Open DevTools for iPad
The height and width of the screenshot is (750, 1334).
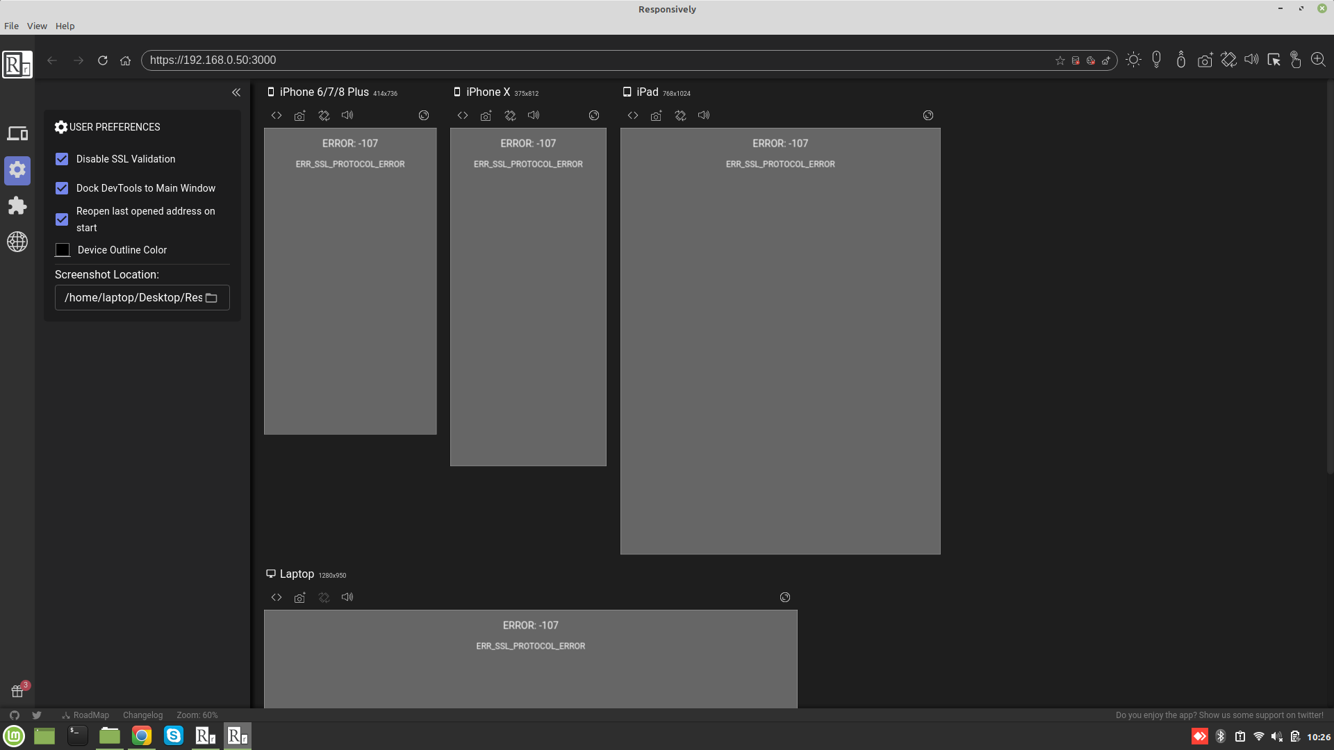pyautogui.click(x=633, y=115)
